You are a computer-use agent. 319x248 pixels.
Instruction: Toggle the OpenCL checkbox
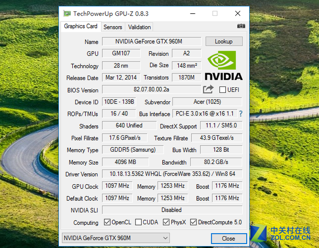click(107, 222)
